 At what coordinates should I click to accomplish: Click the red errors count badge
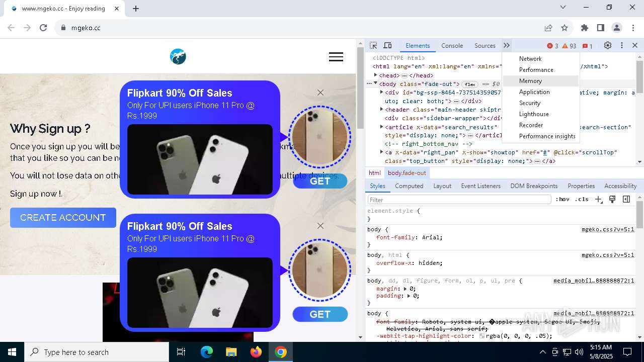[x=552, y=46]
